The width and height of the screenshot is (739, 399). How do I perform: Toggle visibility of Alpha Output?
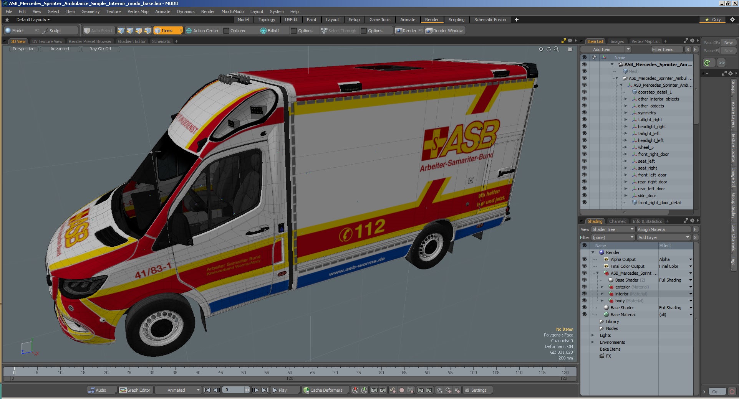click(x=584, y=259)
